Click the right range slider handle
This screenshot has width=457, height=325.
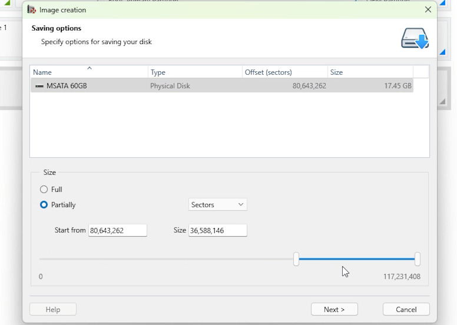pos(418,259)
